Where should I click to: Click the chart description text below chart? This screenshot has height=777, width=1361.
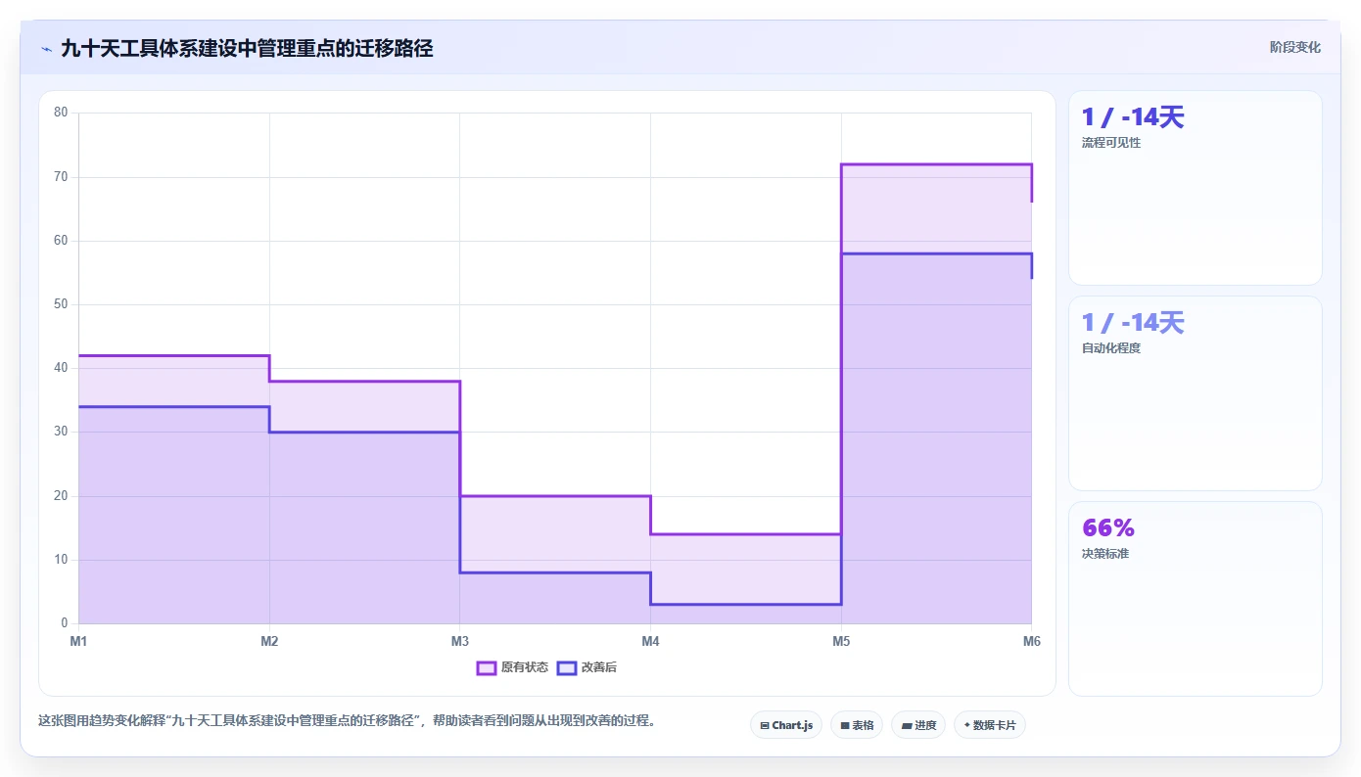347,721
